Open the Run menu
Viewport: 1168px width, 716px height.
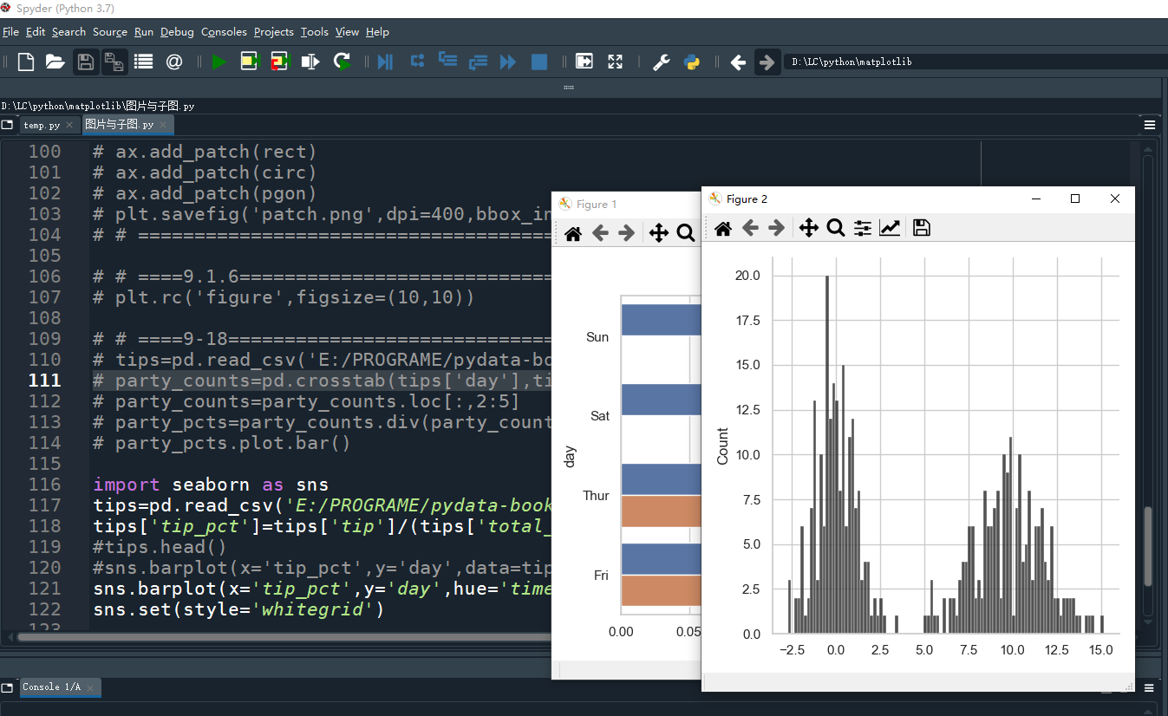tap(144, 32)
